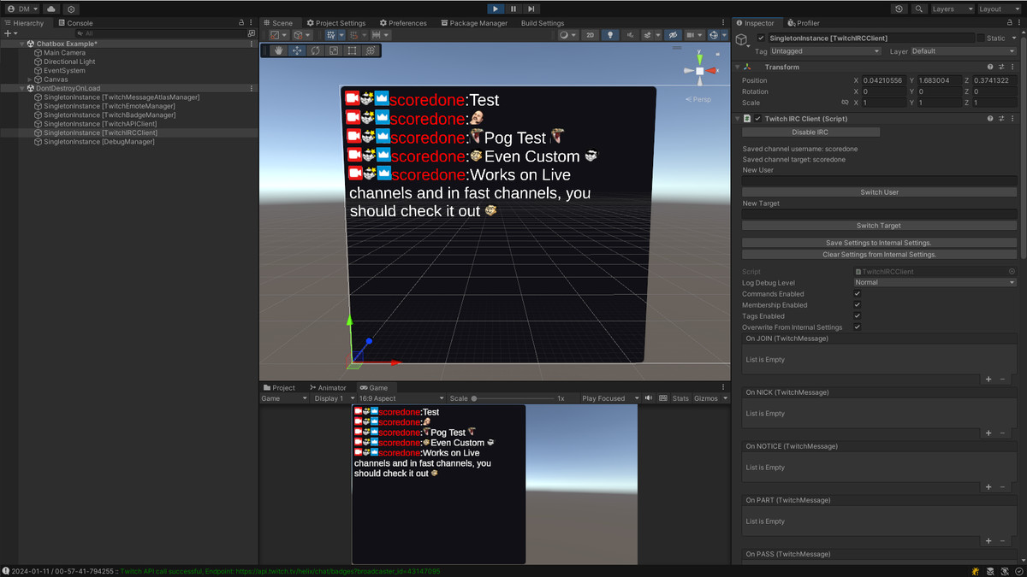Switch to the Profiler tab
Viewport: 1027px width, 577px height.
[x=804, y=23]
